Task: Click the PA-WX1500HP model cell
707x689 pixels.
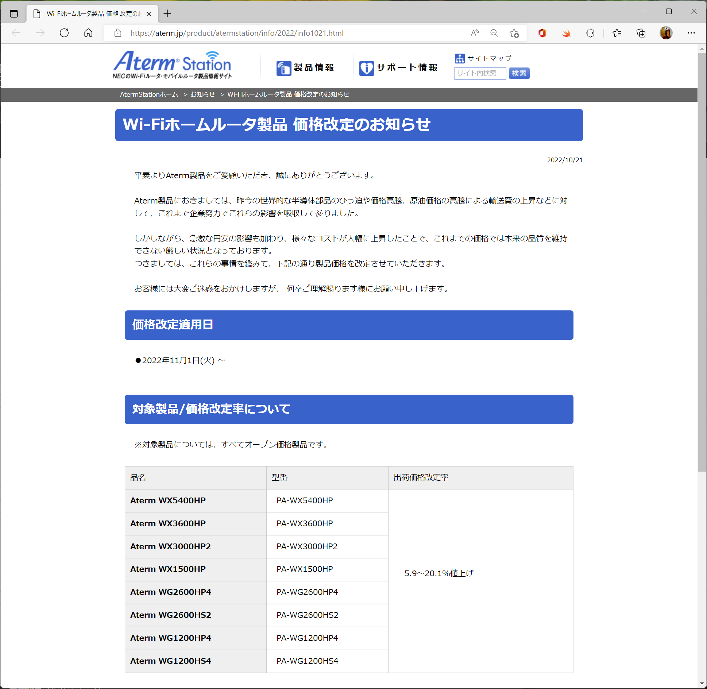Action: pos(327,569)
